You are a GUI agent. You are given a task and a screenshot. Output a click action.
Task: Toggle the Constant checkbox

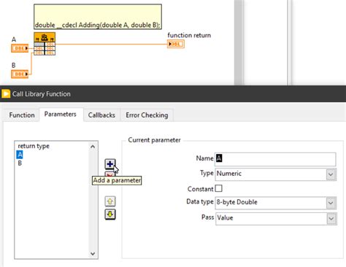[218, 188]
